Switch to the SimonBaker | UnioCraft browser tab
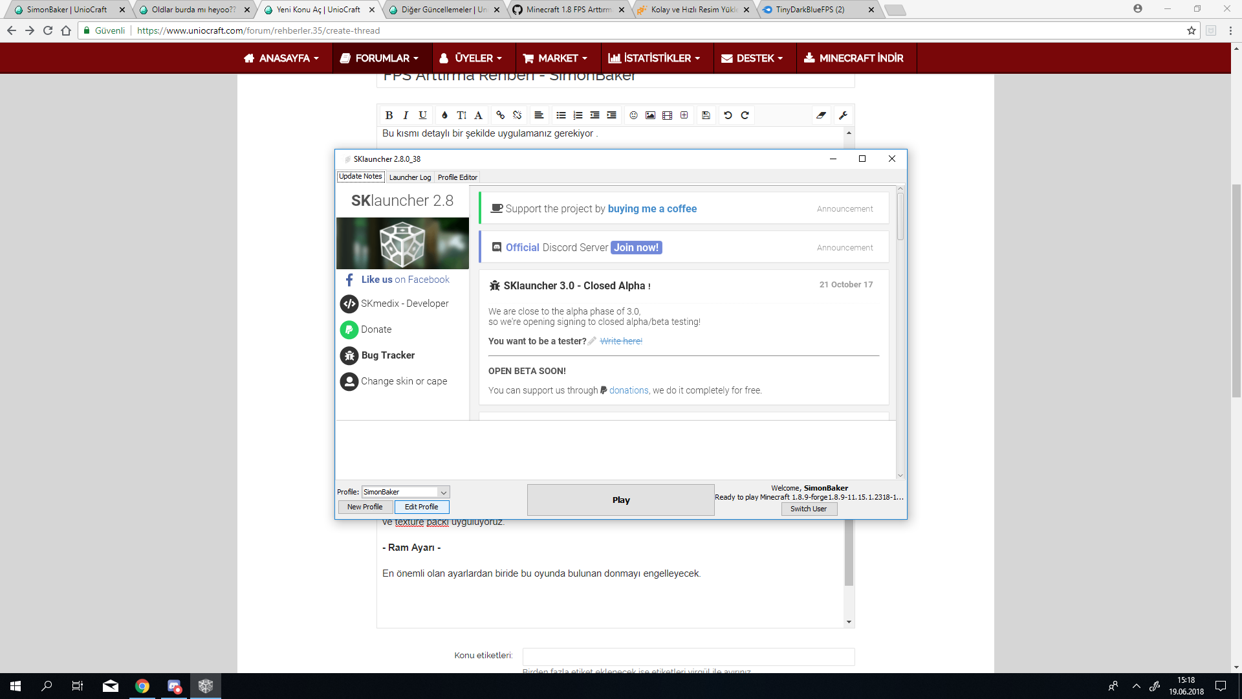The image size is (1242, 699). 67,10
